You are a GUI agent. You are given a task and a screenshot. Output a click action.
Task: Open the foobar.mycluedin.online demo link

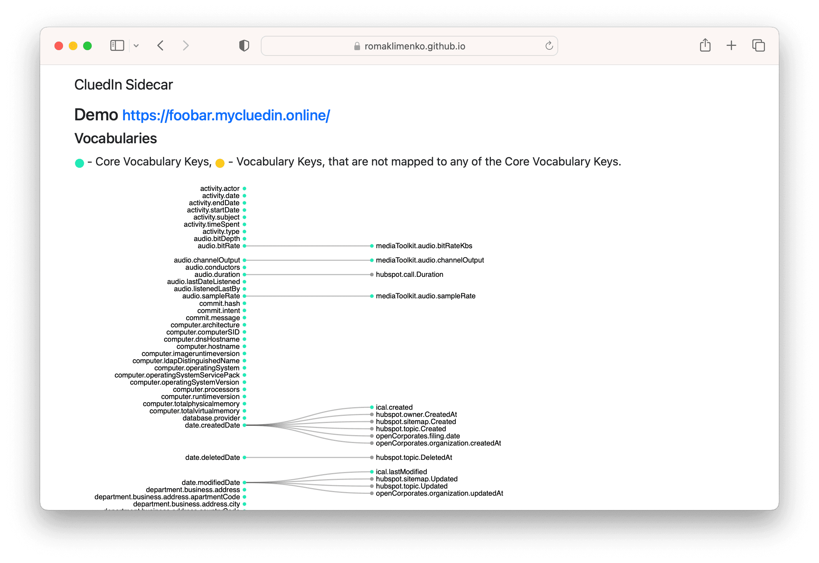tap(226, 115)
